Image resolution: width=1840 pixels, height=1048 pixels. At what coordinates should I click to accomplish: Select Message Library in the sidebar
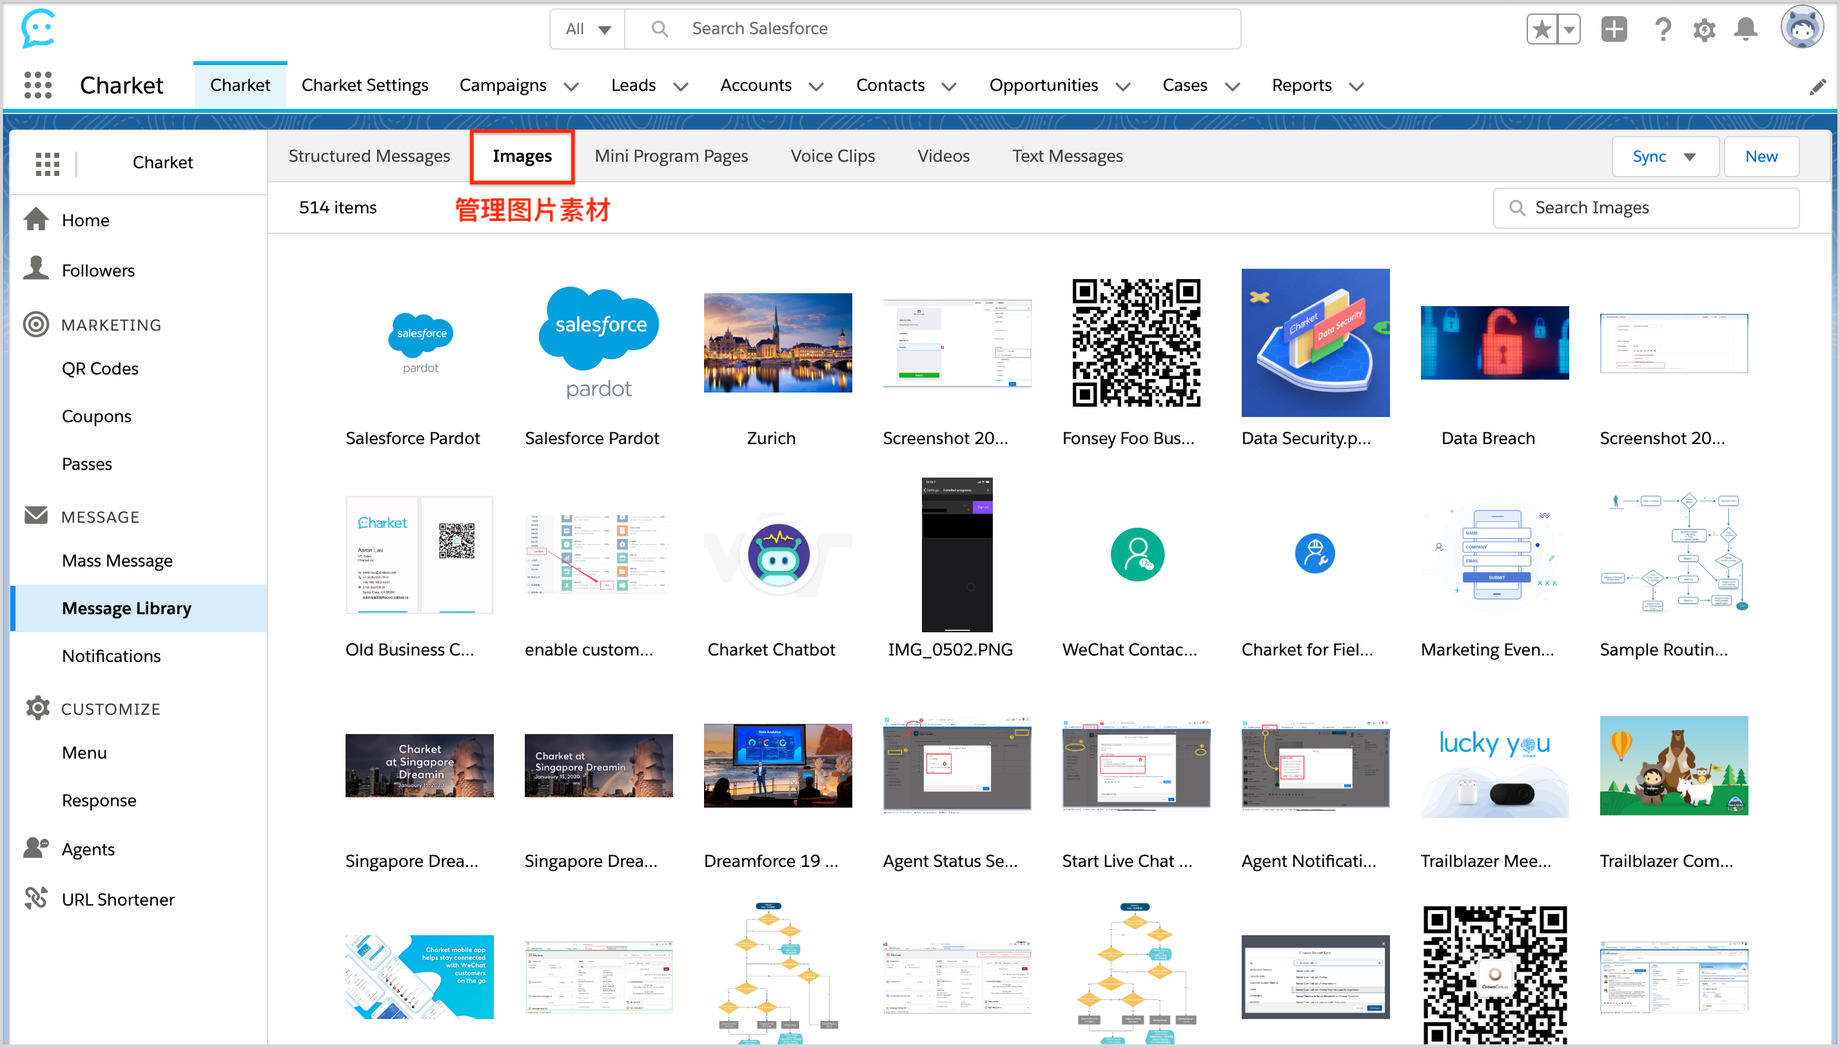pyautogui.click(x=139, y=608)
